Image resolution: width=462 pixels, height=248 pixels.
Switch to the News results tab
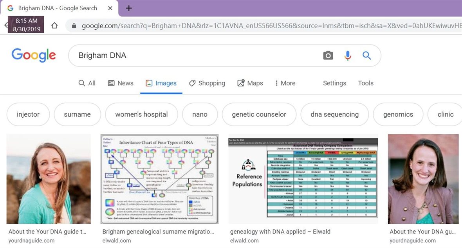pos(121,83)
